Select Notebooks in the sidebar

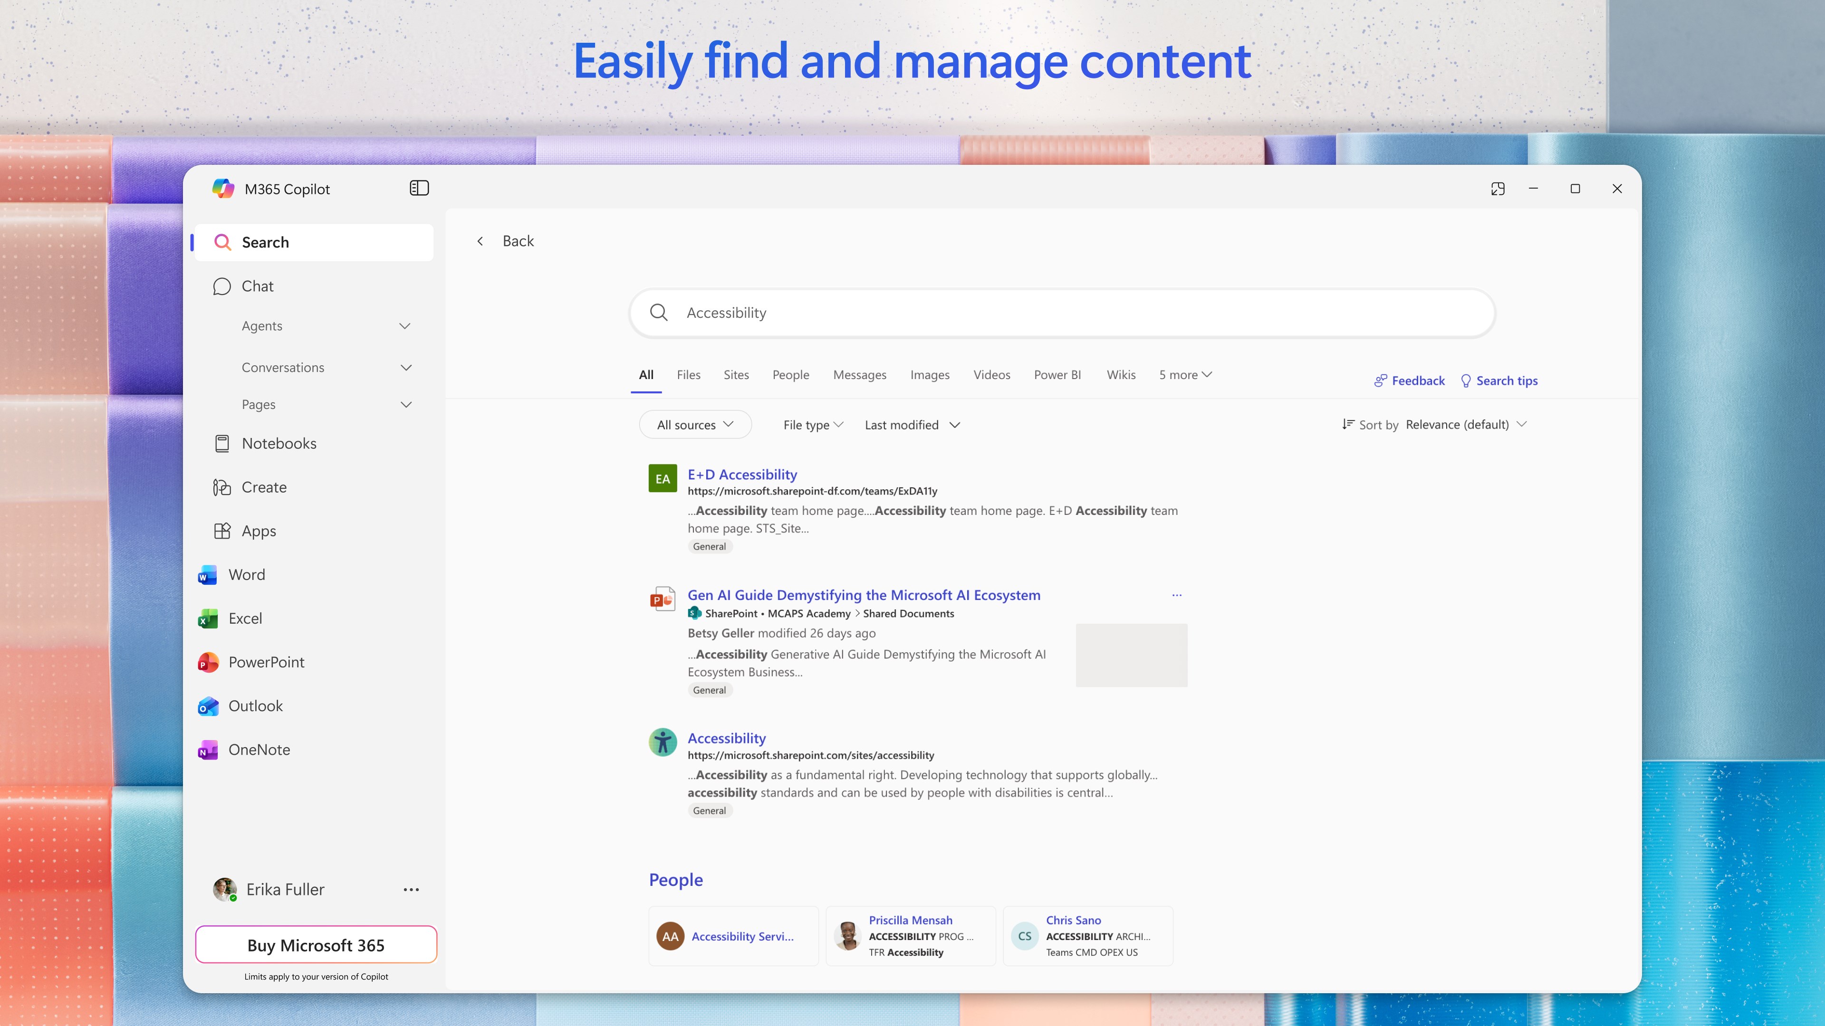coord(279,443)
